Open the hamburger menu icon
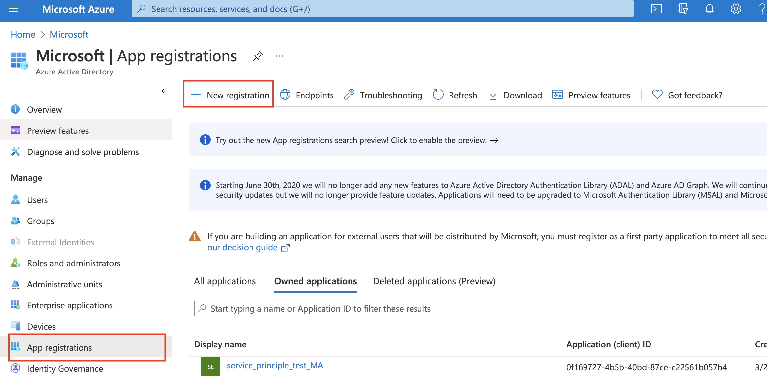This screenshot has height=377, width=767. [13, 9]
